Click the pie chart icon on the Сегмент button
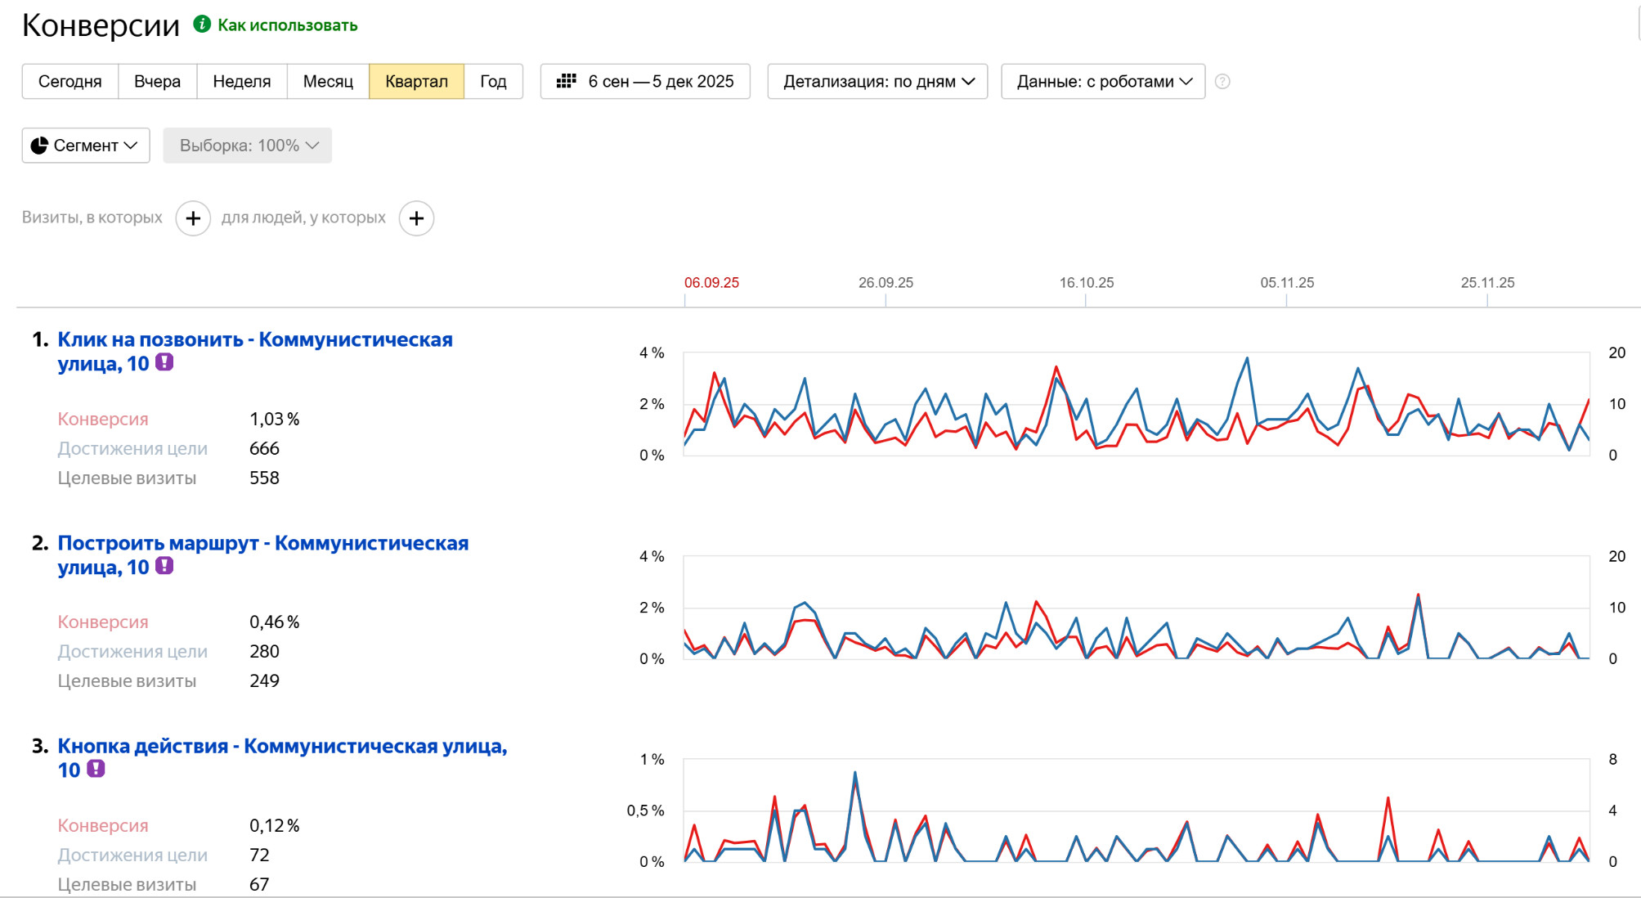The height and width of the screenshot is (898, 1641). pyautogui.click(x=39, y=146)
